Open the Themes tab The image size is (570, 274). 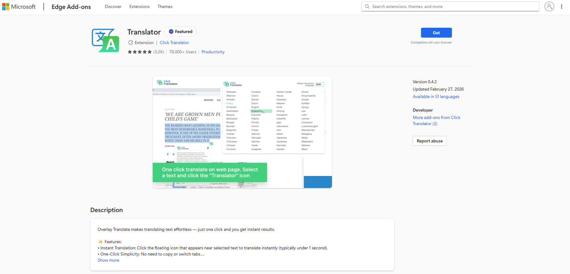[x=165, y=7]
